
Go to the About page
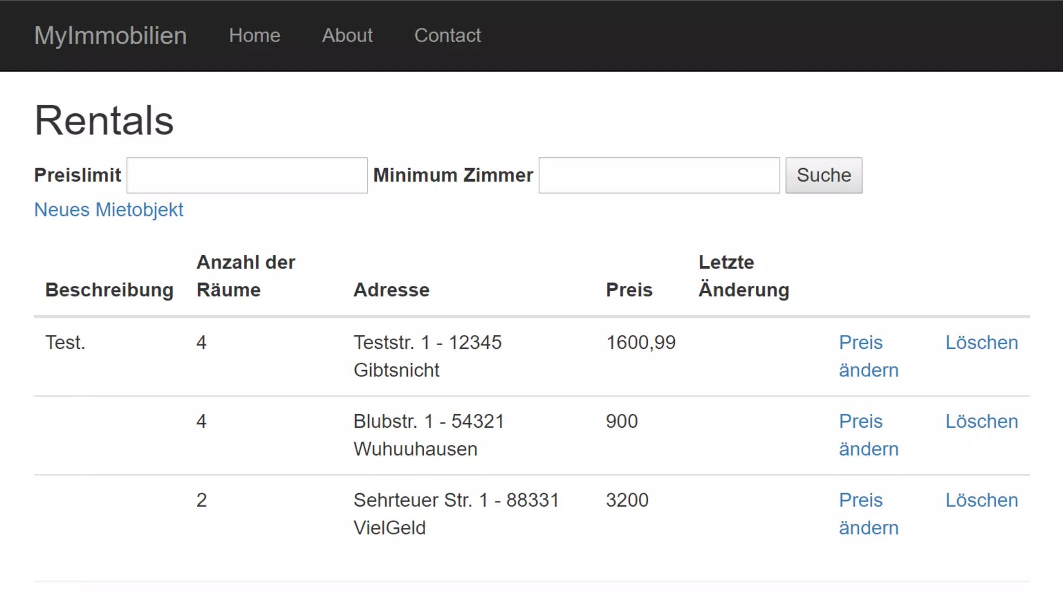coord(347,36)
